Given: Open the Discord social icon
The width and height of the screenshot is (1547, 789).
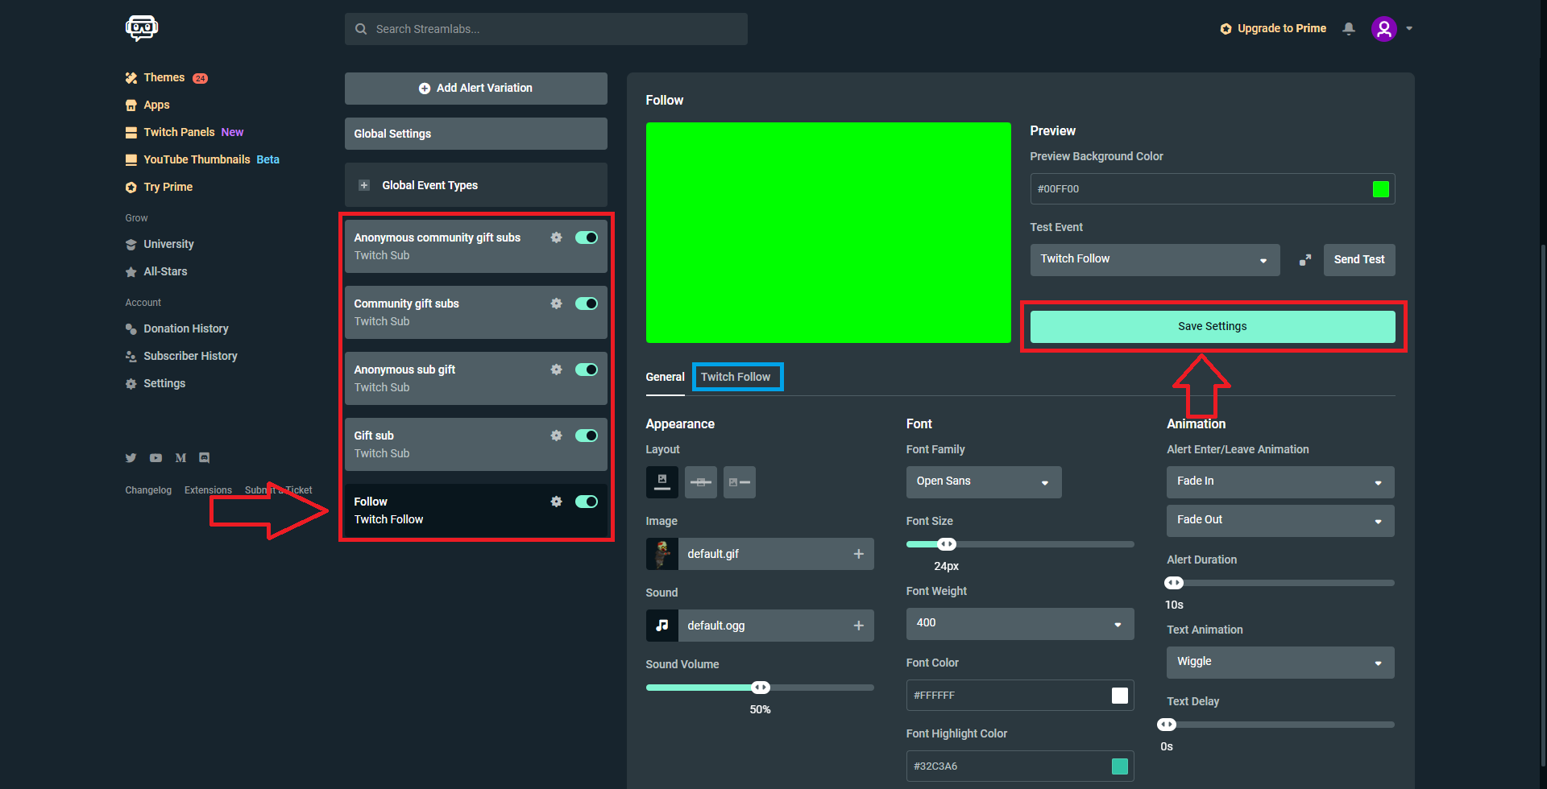Looking at the screenshot, I should (205, 458).
